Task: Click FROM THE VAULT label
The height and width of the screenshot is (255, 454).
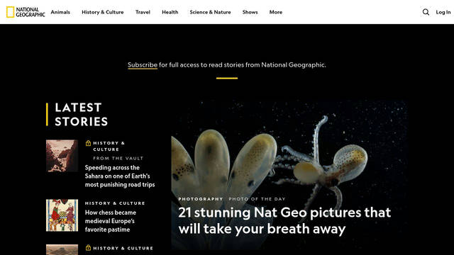Action: [x=118, y=158]
